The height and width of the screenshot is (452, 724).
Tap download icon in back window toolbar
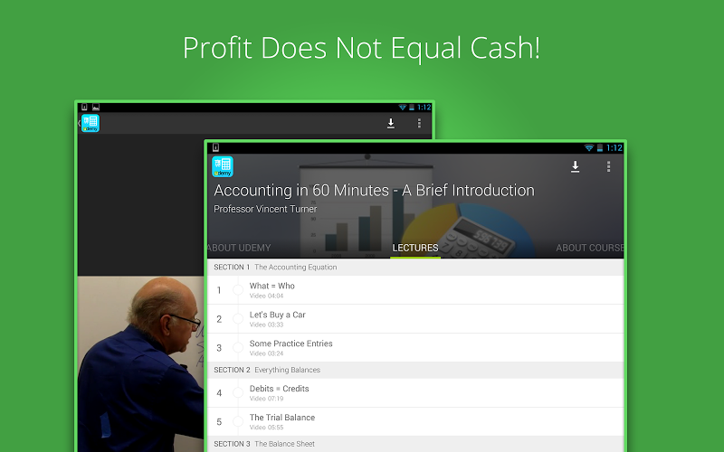click(391, 123)
